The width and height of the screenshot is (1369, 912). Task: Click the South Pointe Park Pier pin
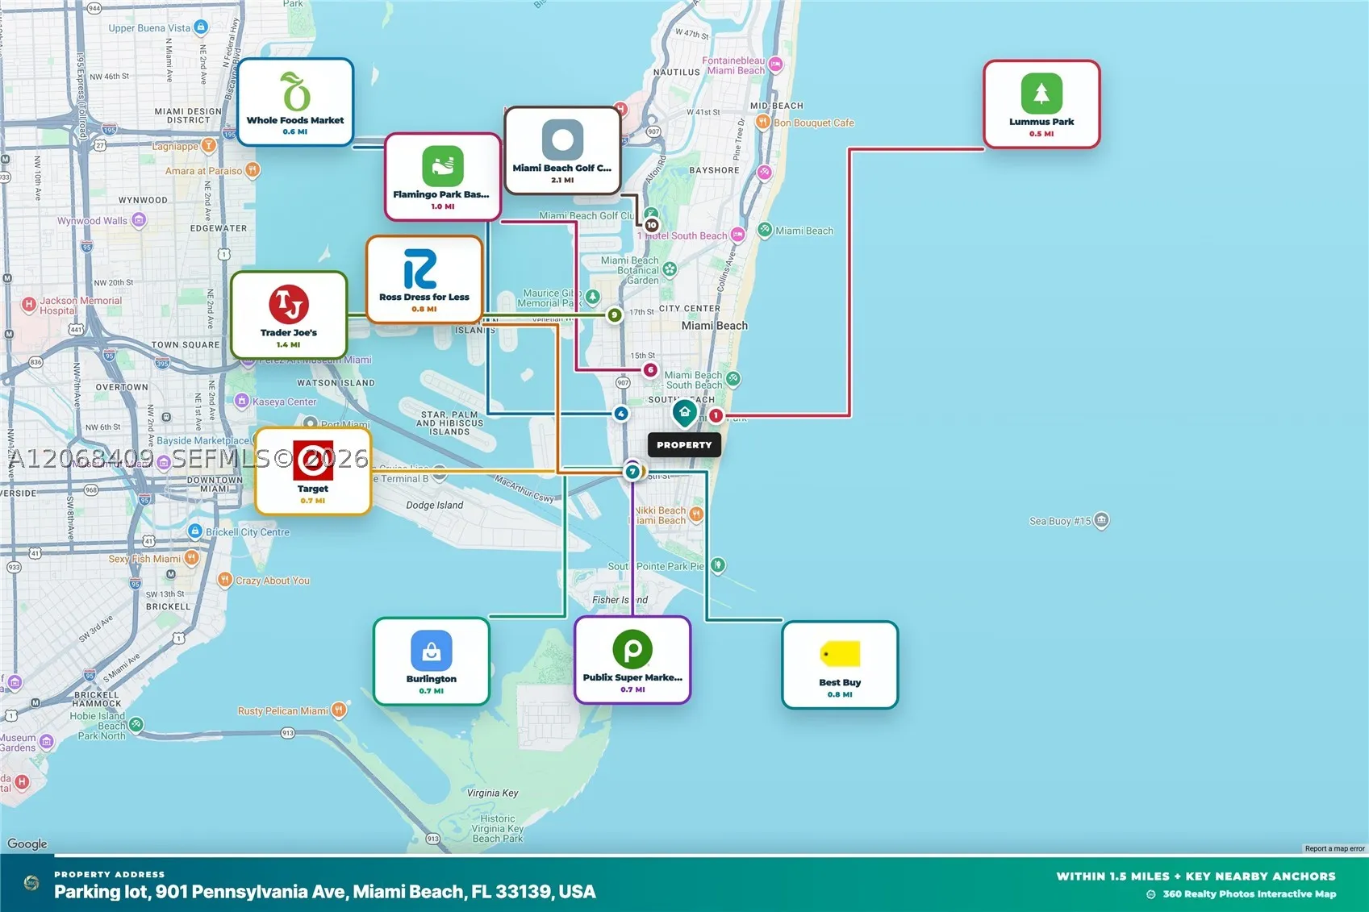pyautogui.click(x=717, y=565)
